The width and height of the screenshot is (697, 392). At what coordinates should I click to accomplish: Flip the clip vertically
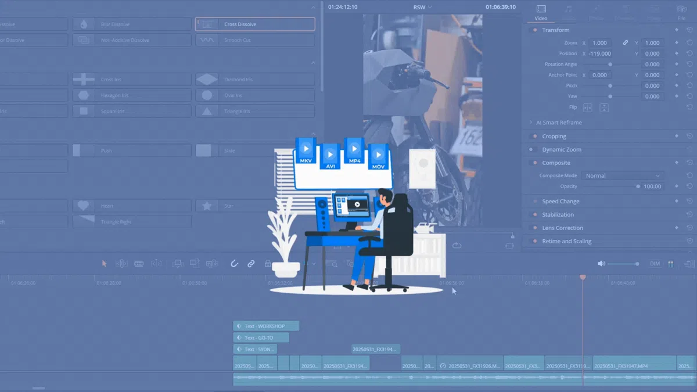(604, 107)
